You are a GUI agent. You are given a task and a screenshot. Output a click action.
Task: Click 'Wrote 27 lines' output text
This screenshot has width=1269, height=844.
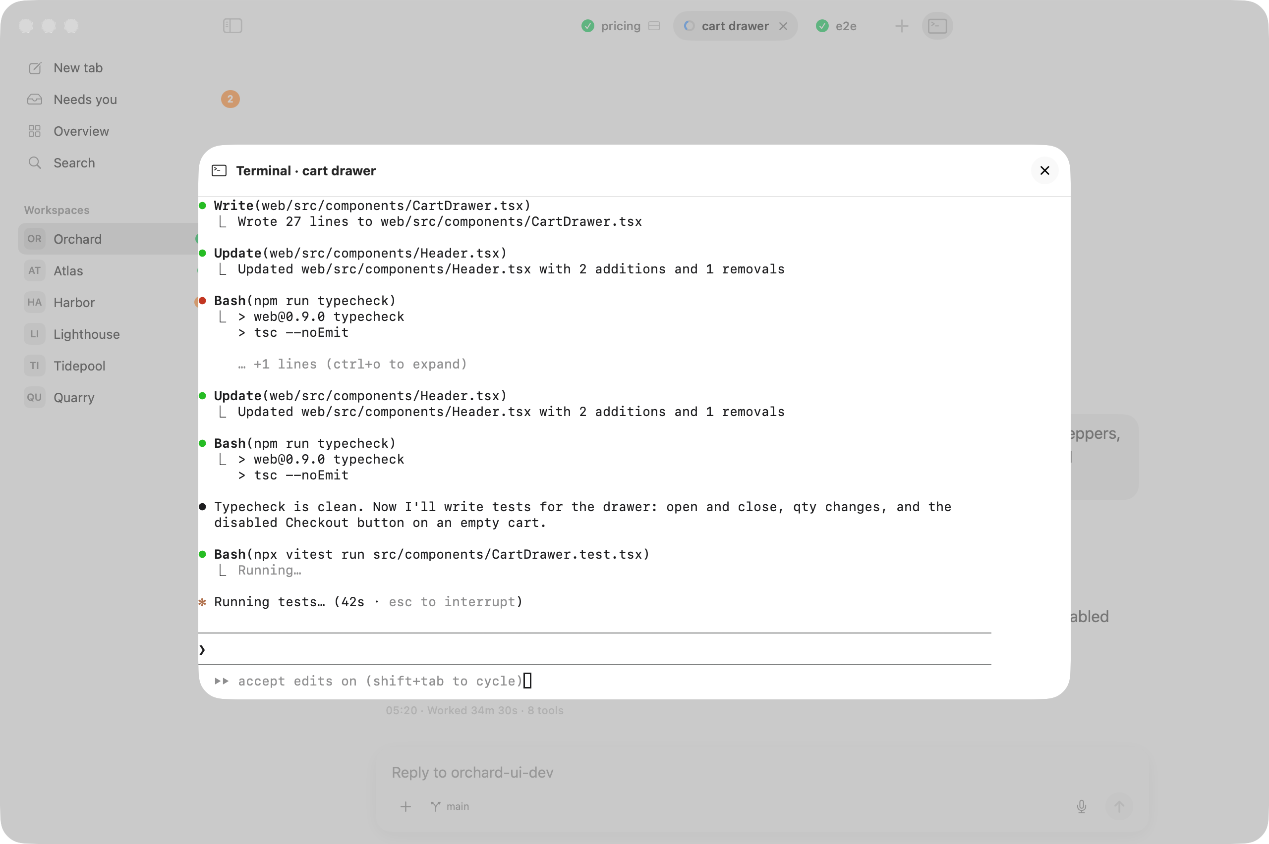point(440,222)
